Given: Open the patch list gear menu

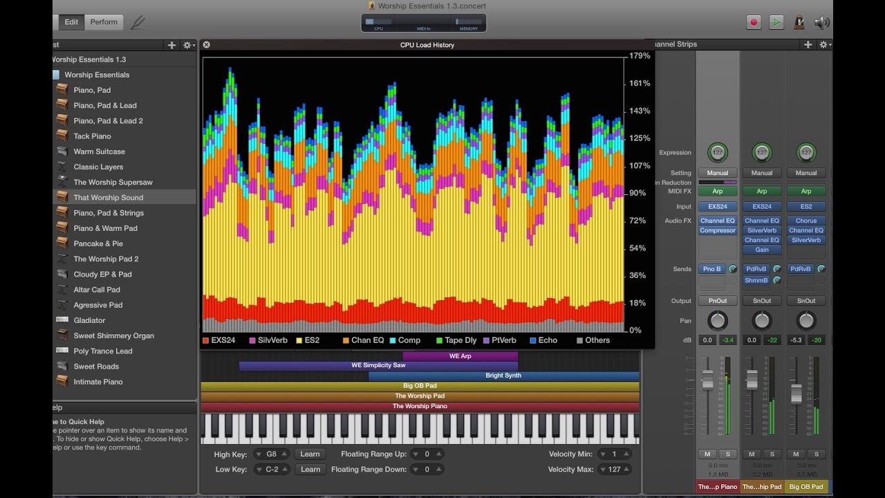Looking at the screenshot, I should (188, 45).
